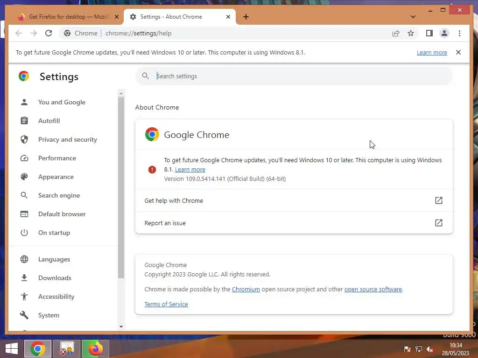Click the Appearance palette icon
Image resolution: width=478 pixels, height=358 pixels.
24,177
